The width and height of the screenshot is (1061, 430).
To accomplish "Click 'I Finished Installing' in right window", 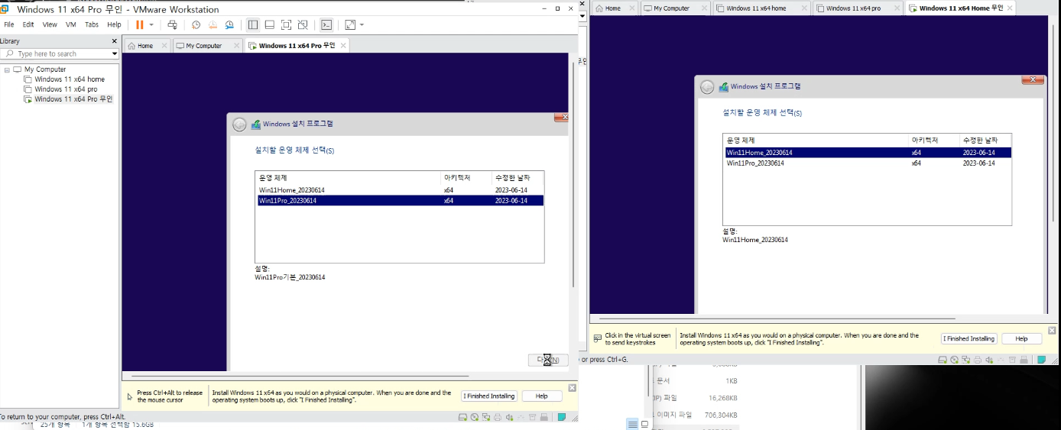I will (969, 338).
